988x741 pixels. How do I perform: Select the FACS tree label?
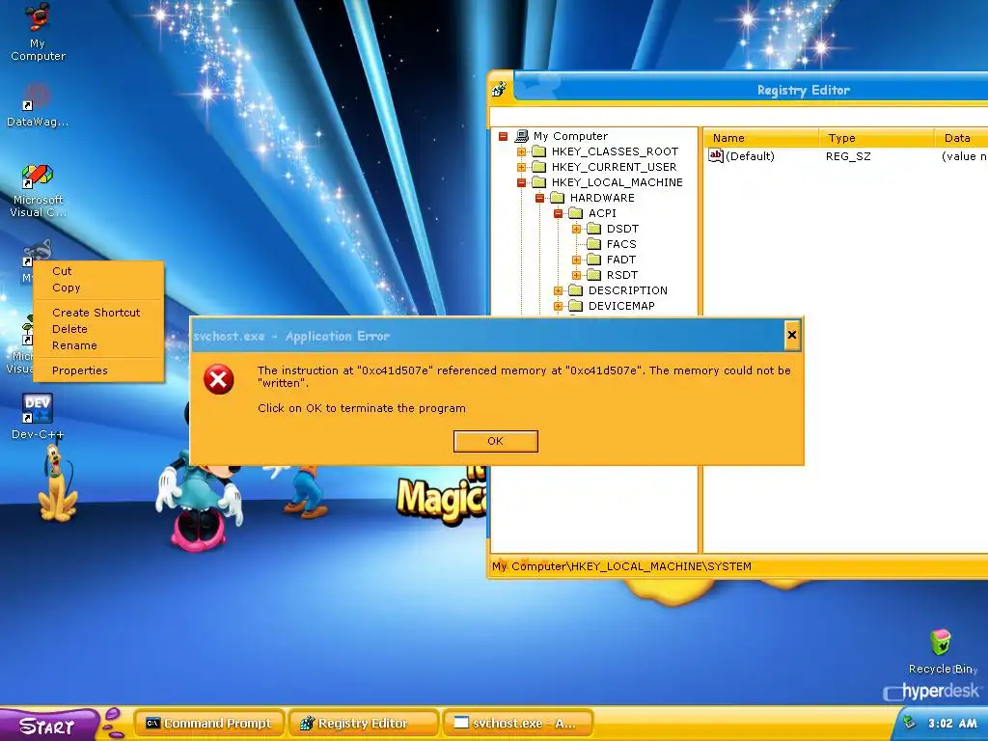621,244
